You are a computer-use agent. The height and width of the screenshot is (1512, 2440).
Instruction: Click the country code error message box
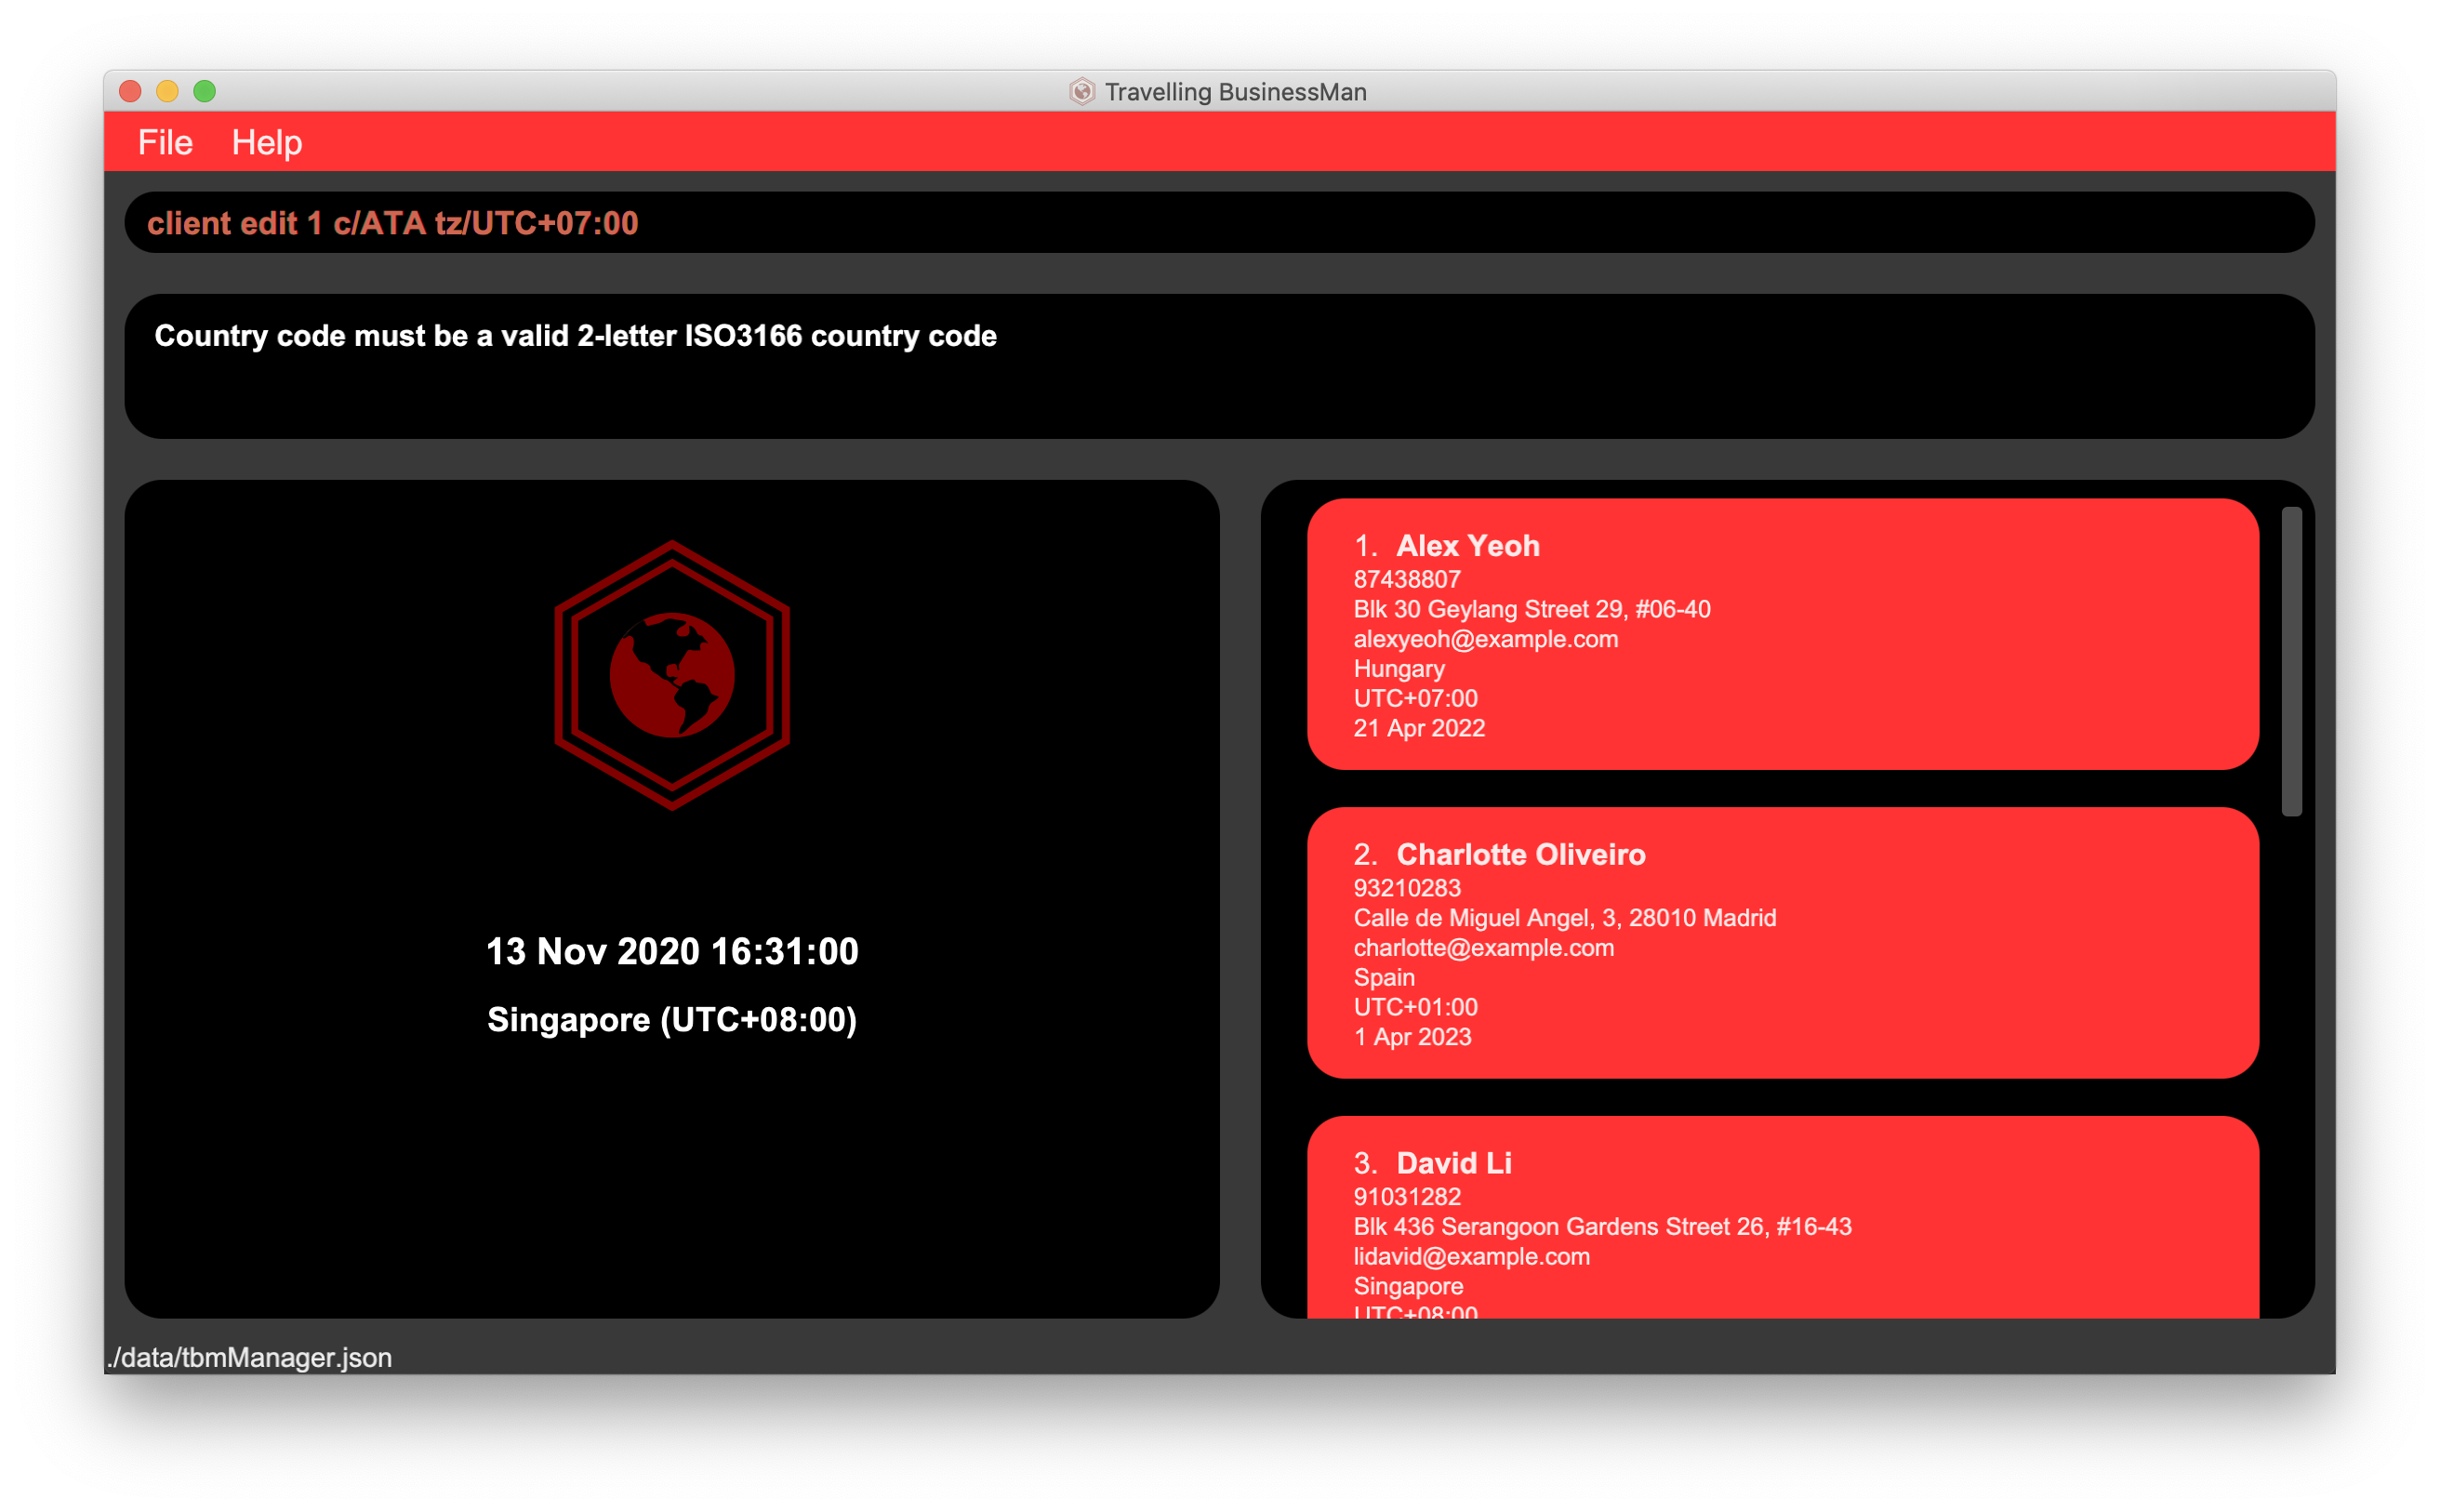pyautogui.click(x=1218, y=366)
